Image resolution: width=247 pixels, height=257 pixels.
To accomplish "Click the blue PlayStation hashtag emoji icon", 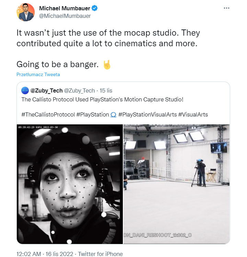I will pyautogui.click(x=114, y=115).
